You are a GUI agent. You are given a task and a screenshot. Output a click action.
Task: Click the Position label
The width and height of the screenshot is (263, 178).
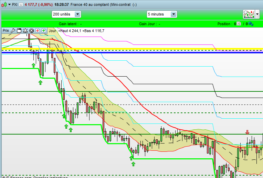coord(225,24)
